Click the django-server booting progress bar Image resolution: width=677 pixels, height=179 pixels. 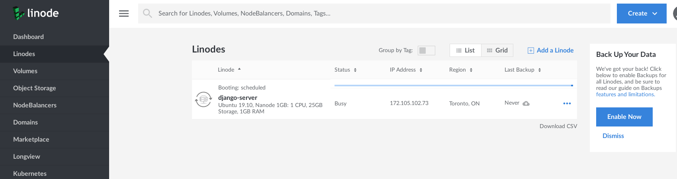[x=453, y=86]
